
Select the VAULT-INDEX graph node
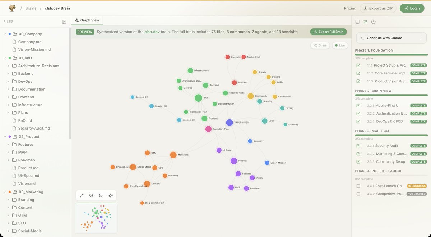pyautogui.click(x=230, y=122)
